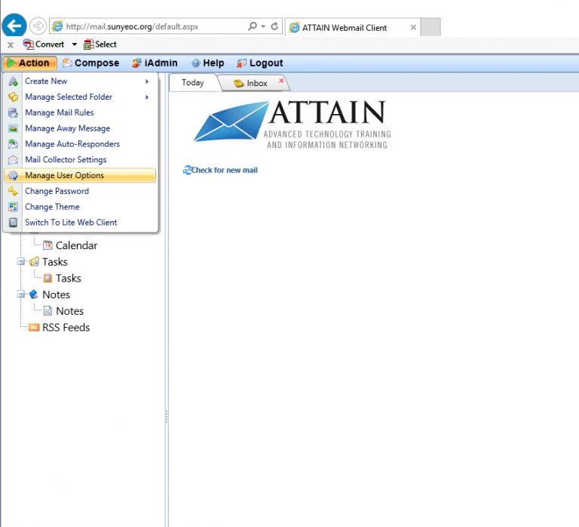
Task: Open Create New submenu
Action: coord(80,81)
